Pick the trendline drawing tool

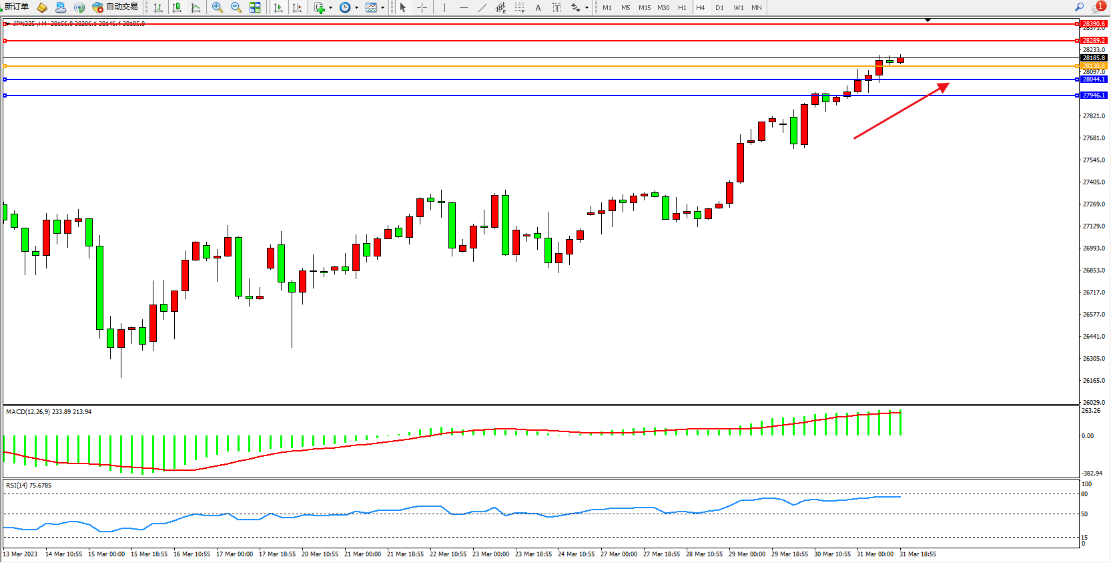[x=482, y=7]
